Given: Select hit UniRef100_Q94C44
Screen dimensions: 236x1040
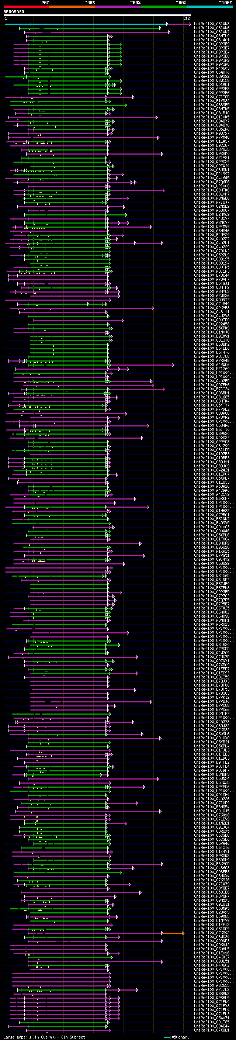Looking at the screenshot, I should pos(212,1026).
